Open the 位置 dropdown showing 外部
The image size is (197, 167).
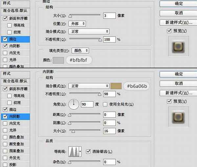coord(77,24)
